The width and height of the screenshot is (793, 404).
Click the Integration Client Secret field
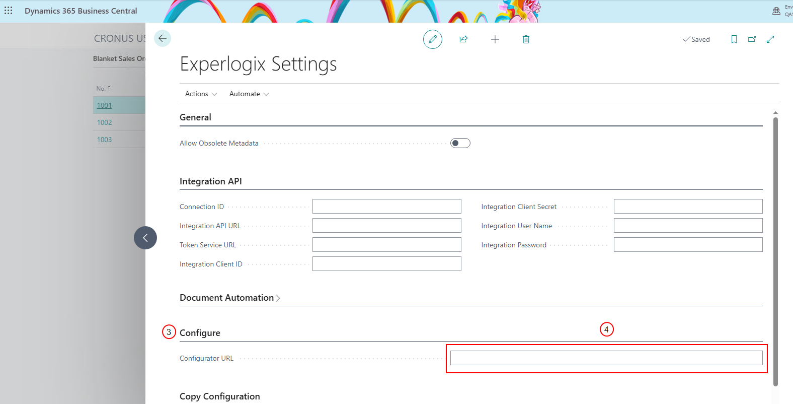coord(688,207)
